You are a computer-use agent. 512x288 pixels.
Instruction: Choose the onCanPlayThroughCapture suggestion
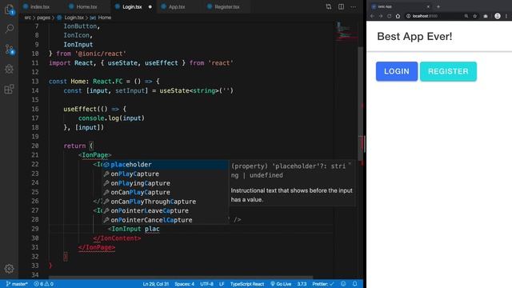click(x=166, y=202)
